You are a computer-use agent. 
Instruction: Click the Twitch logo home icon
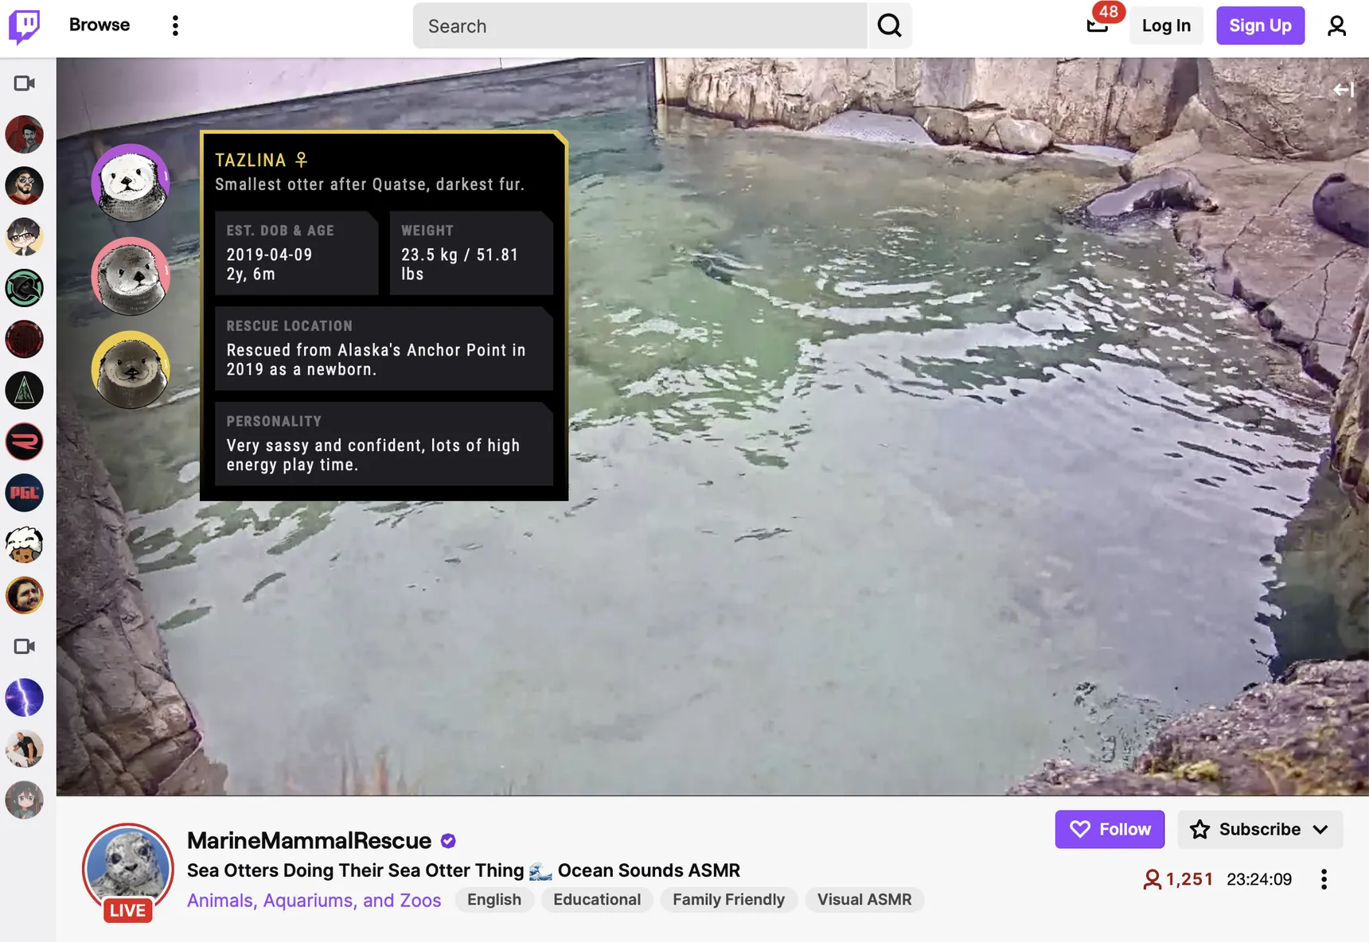(25, 26)
